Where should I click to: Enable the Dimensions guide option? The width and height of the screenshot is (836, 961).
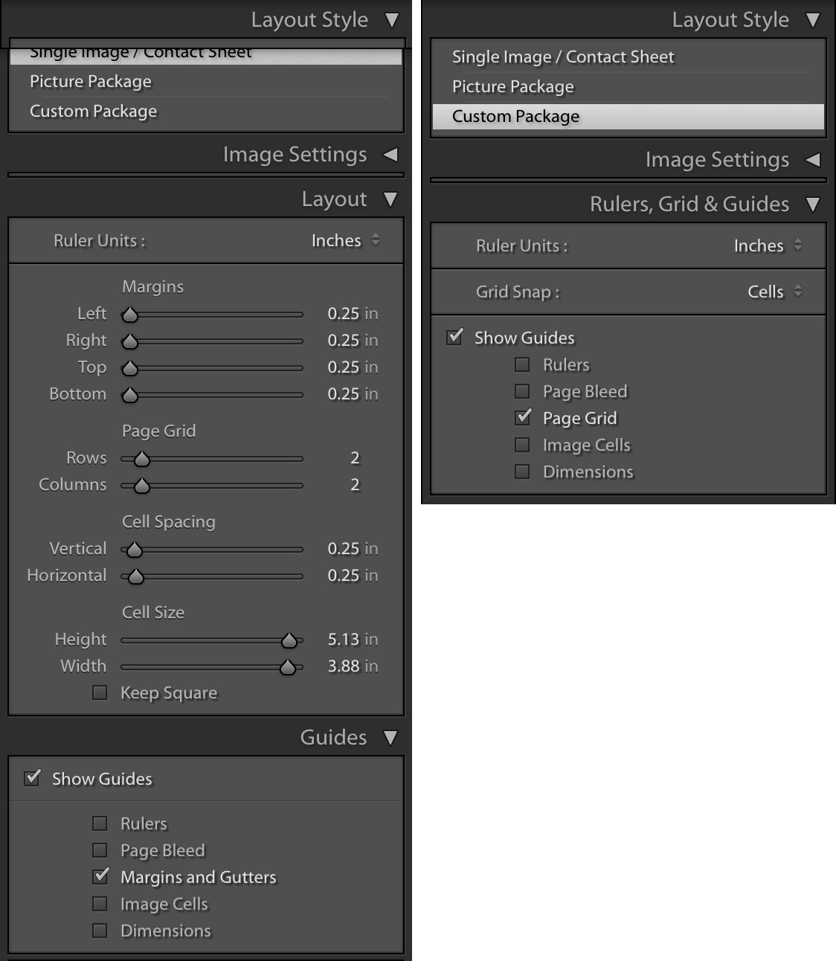pyautogui.click(x=100, y=931)
